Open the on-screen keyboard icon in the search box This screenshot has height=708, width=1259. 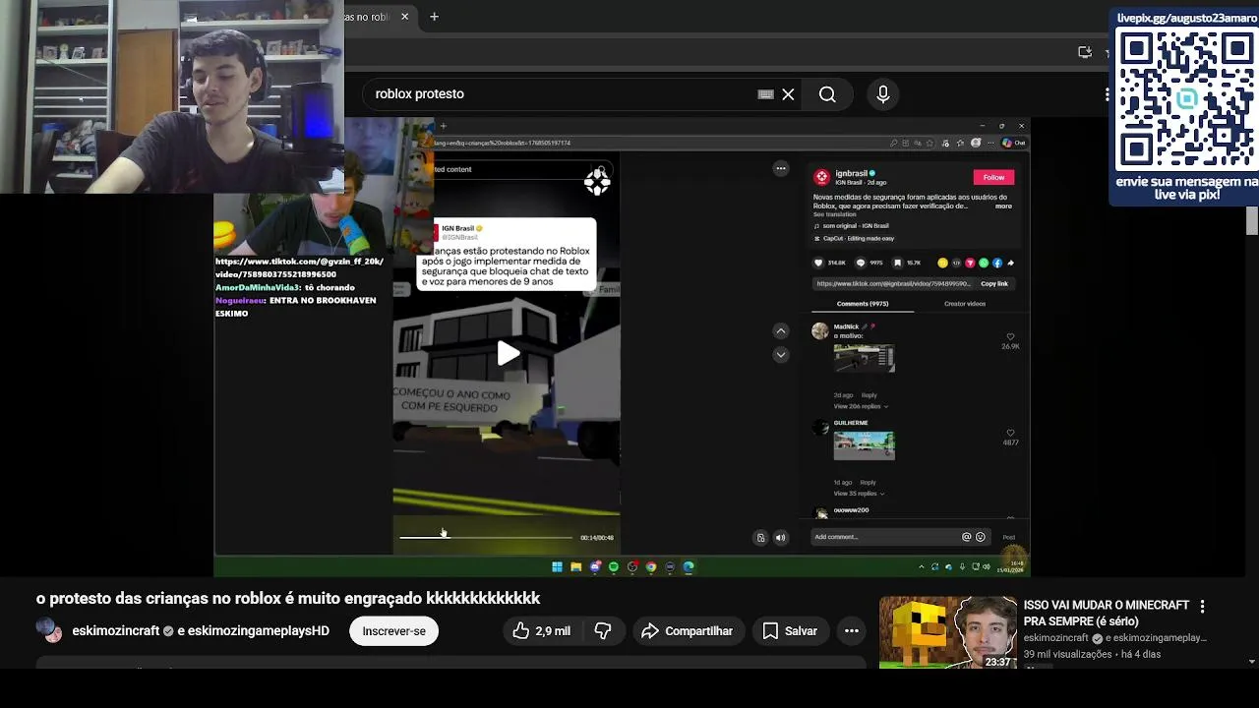[x=765, y=94]
